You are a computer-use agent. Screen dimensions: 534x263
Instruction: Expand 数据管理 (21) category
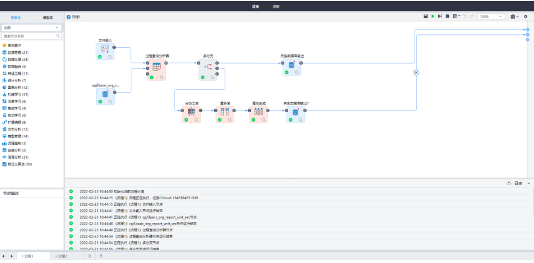tap(18, 52)
